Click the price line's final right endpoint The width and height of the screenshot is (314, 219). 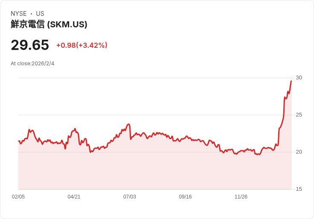pos(291,81)
